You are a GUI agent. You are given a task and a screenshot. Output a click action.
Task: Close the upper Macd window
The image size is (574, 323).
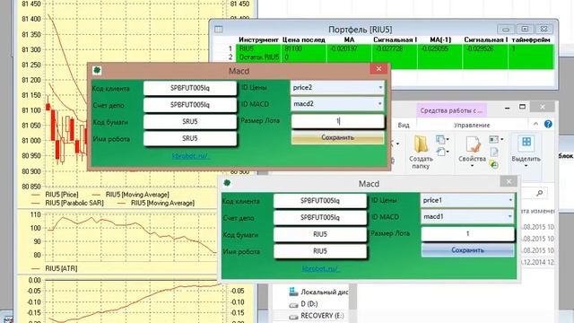pos(378,68)
